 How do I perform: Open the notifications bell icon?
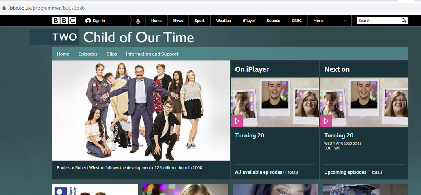(138, 21)
